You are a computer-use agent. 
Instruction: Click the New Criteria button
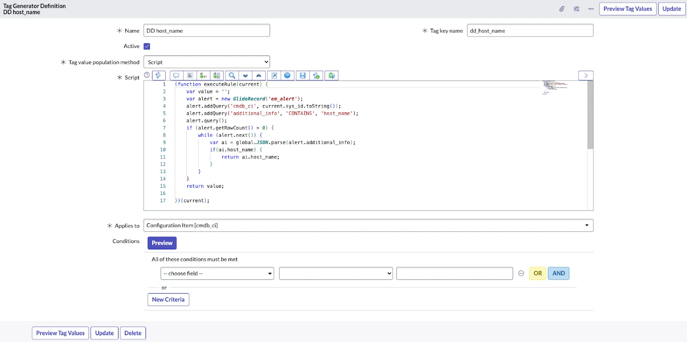point(168,300)
